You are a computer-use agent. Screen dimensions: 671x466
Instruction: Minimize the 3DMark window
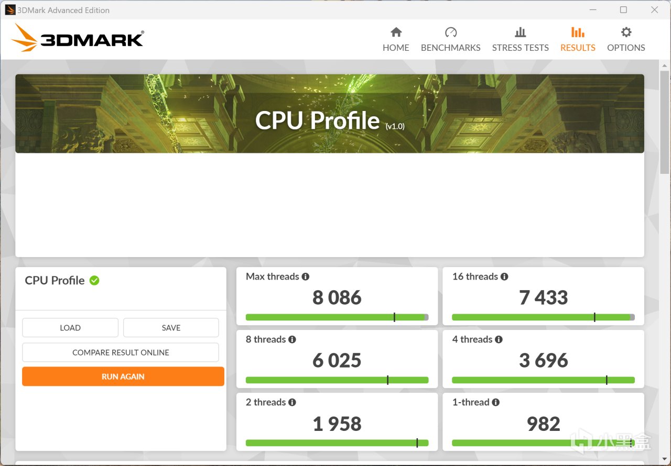coord(592,10)
